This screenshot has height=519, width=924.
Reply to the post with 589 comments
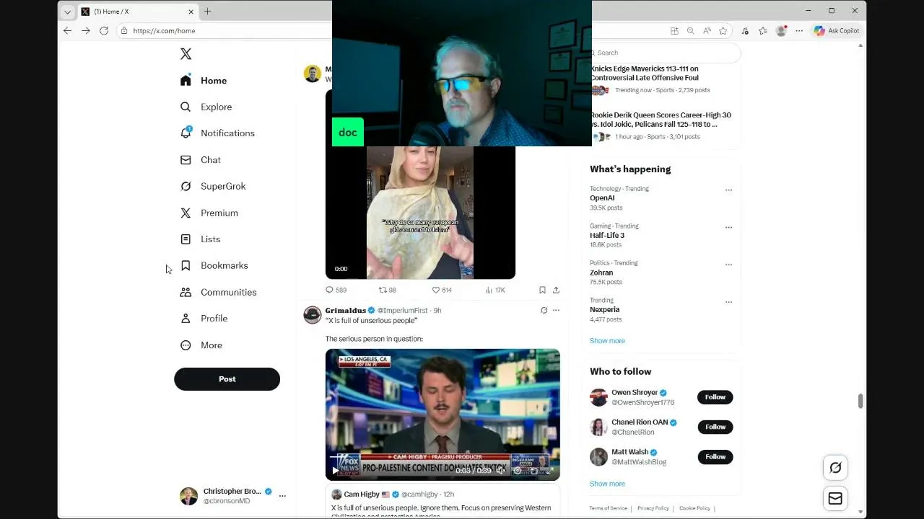click(x=336, y=290)
